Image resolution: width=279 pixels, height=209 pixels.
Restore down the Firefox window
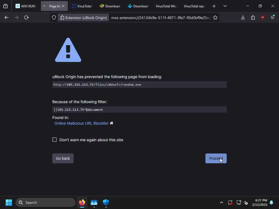(260, 6)
